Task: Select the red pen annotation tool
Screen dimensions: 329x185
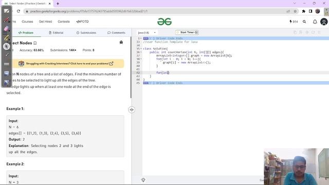Action: [6, 20]
